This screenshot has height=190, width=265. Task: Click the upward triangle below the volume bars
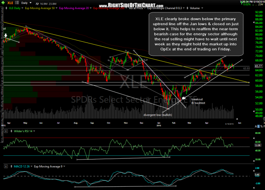coord(237,119)
